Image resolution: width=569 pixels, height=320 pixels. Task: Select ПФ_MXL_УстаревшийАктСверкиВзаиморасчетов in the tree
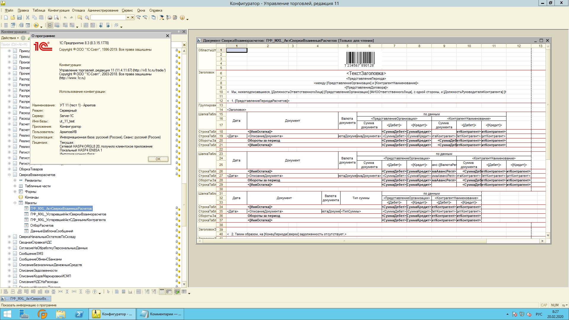(x=68, y=214)
